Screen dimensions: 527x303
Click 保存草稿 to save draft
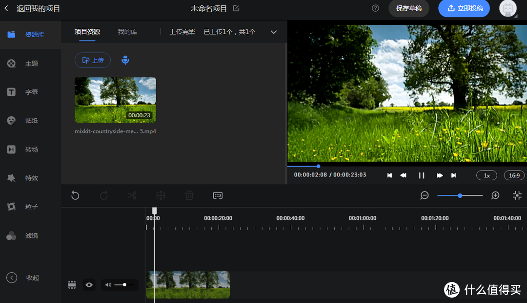pyautogui.click(x=409, y=8)
